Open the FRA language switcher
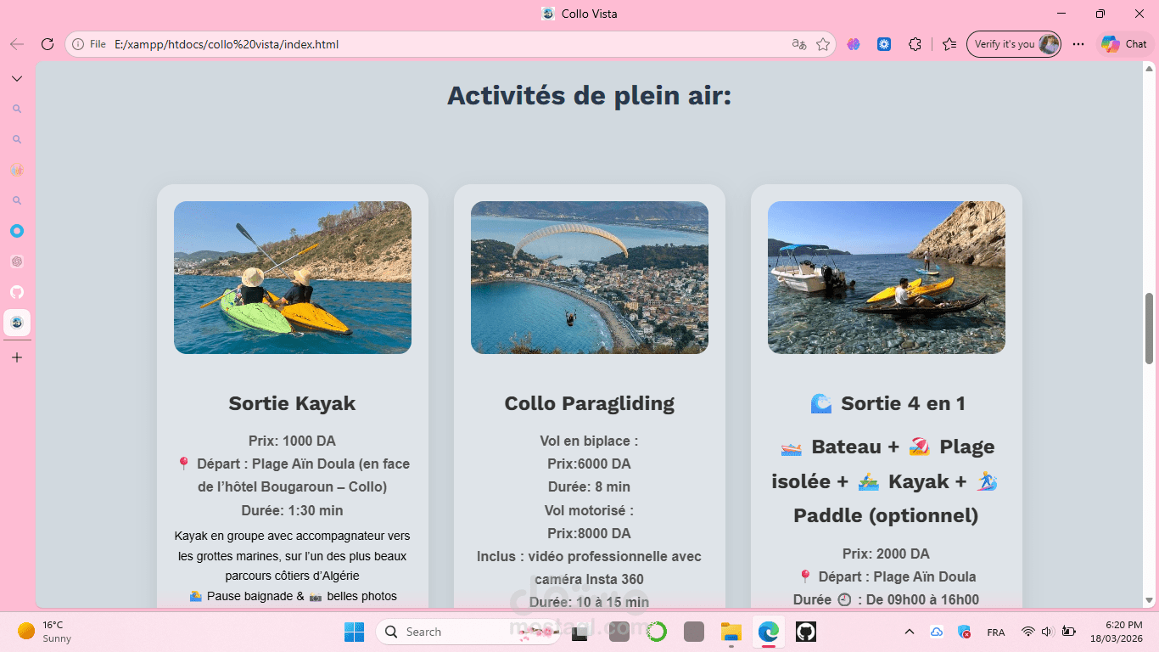 click(996, 632)
